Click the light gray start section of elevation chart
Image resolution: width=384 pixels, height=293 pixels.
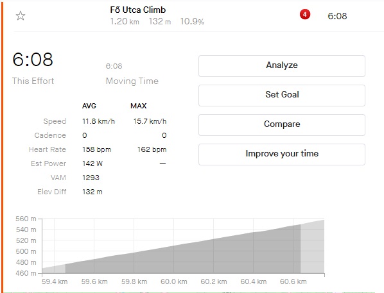54,269
